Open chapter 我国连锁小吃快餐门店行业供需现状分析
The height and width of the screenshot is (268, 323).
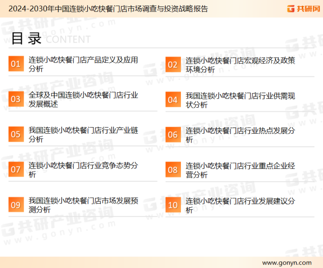(x=240, y=100)
